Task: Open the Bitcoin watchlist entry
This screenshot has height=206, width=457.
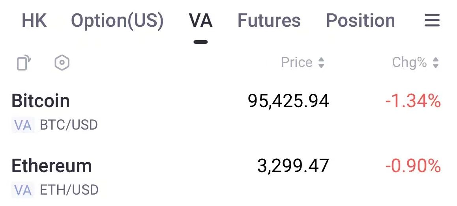Action: tap(41, 101)
